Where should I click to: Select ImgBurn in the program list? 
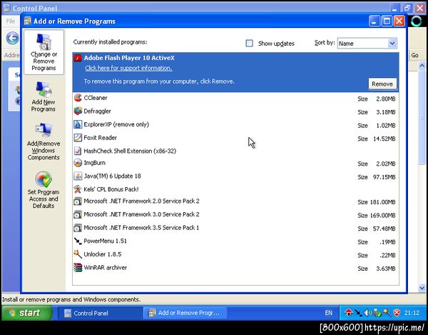click(x=235, y=163)
